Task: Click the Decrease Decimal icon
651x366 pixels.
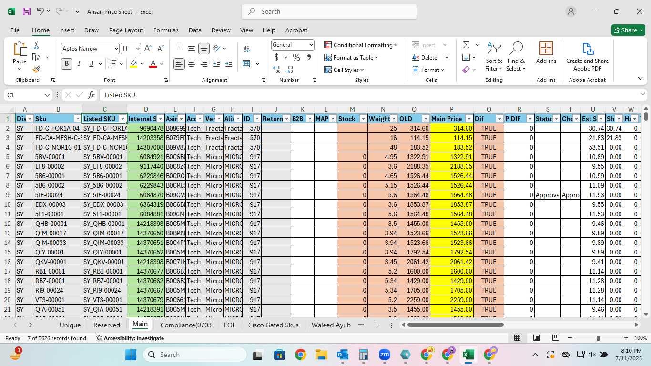Action: 289,70
